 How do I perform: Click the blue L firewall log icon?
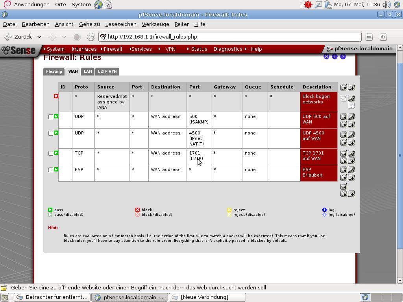pyautogui.click(x=335, y=57)
